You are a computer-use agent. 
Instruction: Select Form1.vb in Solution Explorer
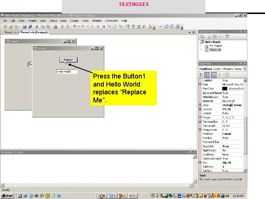[x=215, y=50]
